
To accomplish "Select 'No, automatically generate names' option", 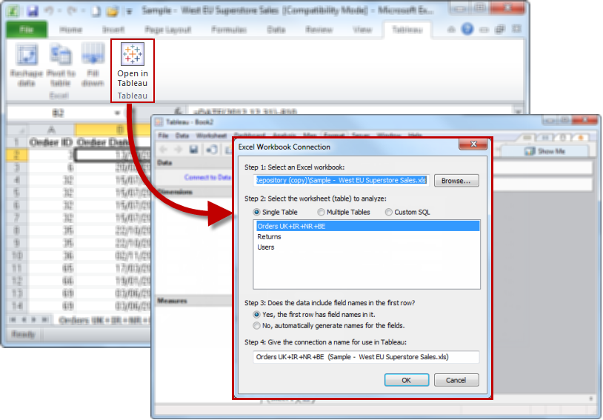I will tap(258, 325).
